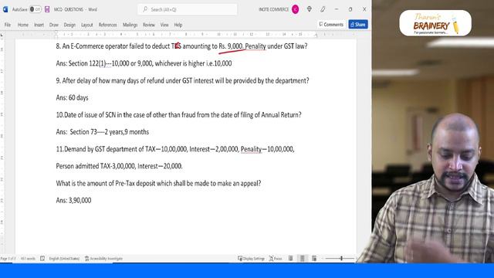
Task: Click question 9 about refund delay
Action: coord(182,80)
